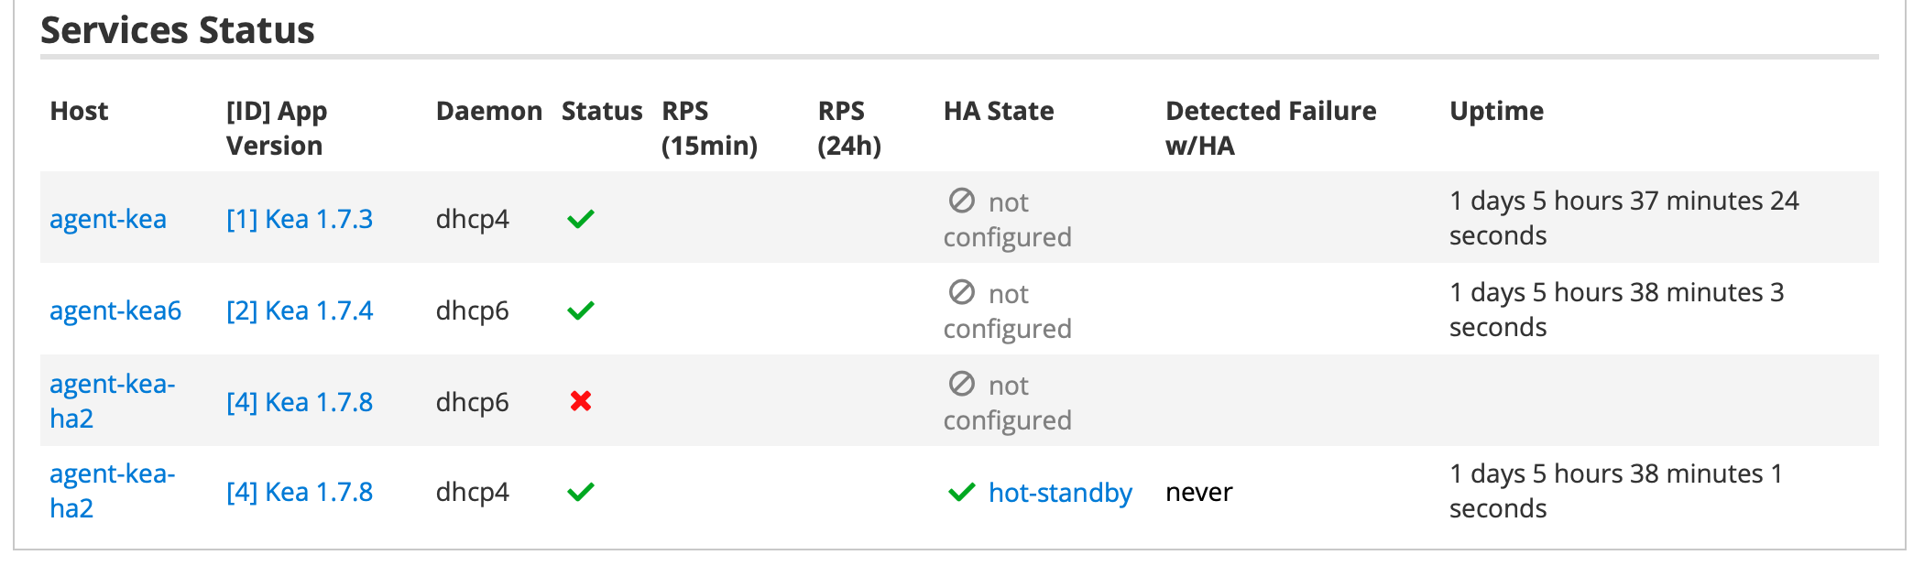Click green check status for agent-kea6 dhcp6
This screenshot has width=1924, height=566.
(581, 310)
